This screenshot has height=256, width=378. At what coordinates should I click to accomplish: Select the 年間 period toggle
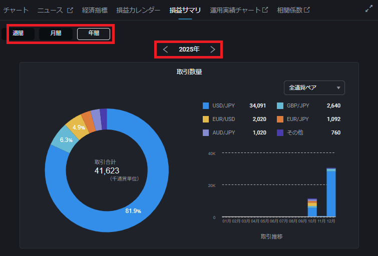click(94, 33)
